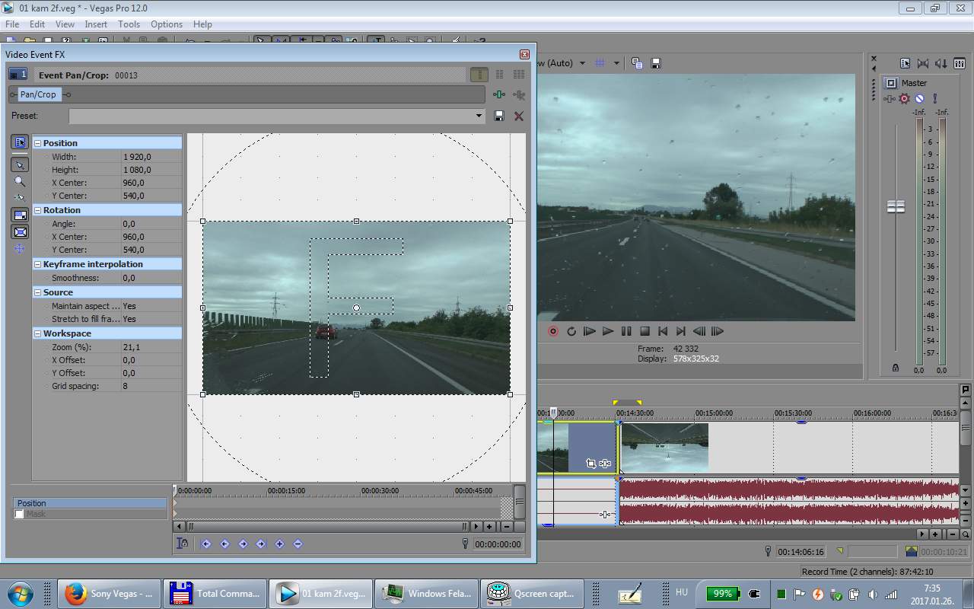The width and height of the screenshot is (974, 609).
Task: Open the Overlays dropdown arrow
Action: click(x=616, y=63)
